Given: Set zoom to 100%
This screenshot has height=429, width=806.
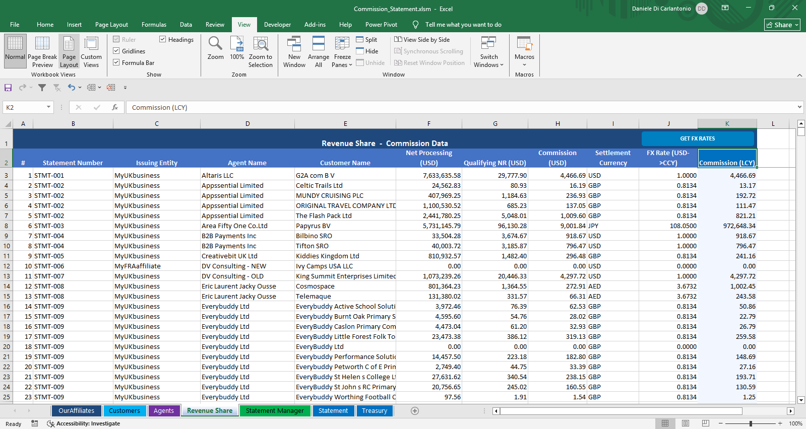Looking at the screenshot, I should pyautogui.click(x=237, y=48).
